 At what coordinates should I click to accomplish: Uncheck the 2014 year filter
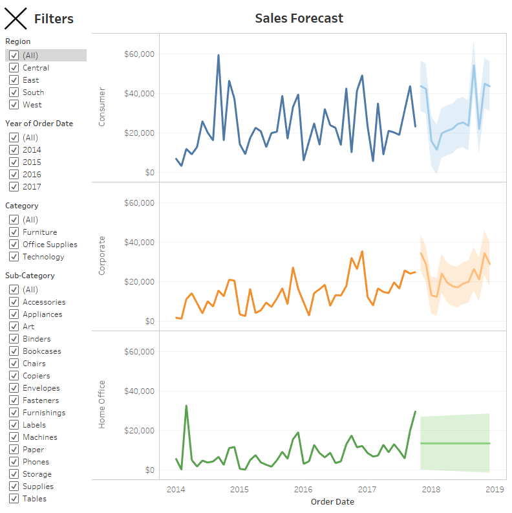click(x=14, y=150)
